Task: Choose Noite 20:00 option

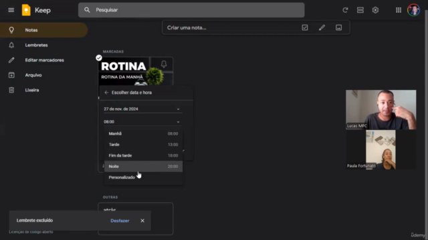Action: pyautogui.click(x=143, y=166)
